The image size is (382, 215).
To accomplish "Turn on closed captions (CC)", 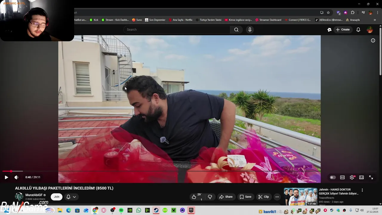I will click(342, 177).
